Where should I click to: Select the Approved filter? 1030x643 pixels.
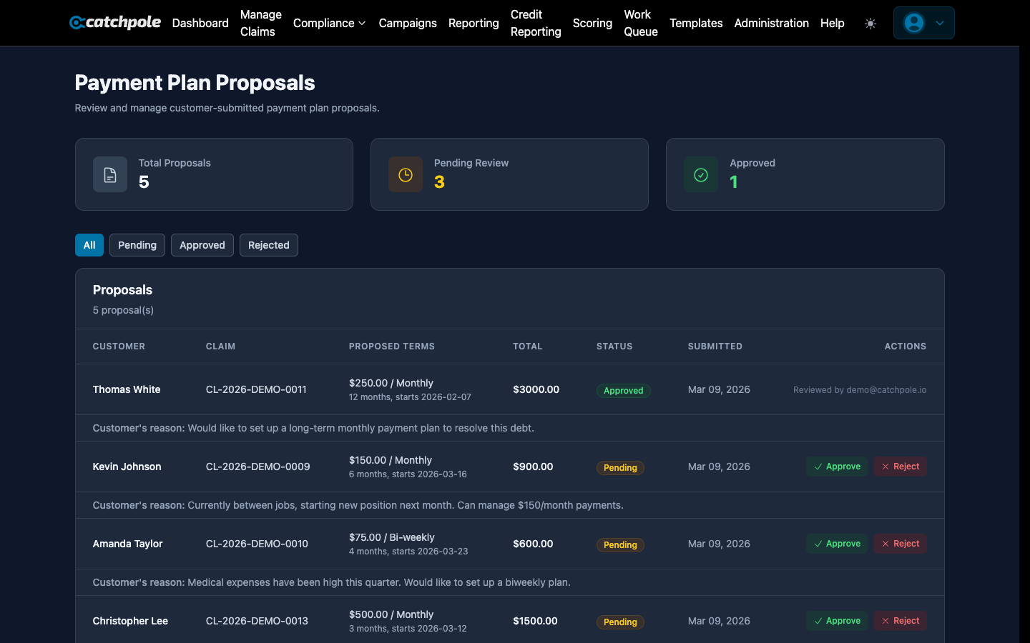pyautogui.click(x=202, y=245)
